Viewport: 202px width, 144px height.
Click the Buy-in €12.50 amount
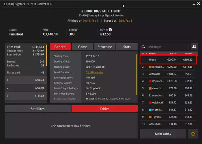tap(105, 34)
